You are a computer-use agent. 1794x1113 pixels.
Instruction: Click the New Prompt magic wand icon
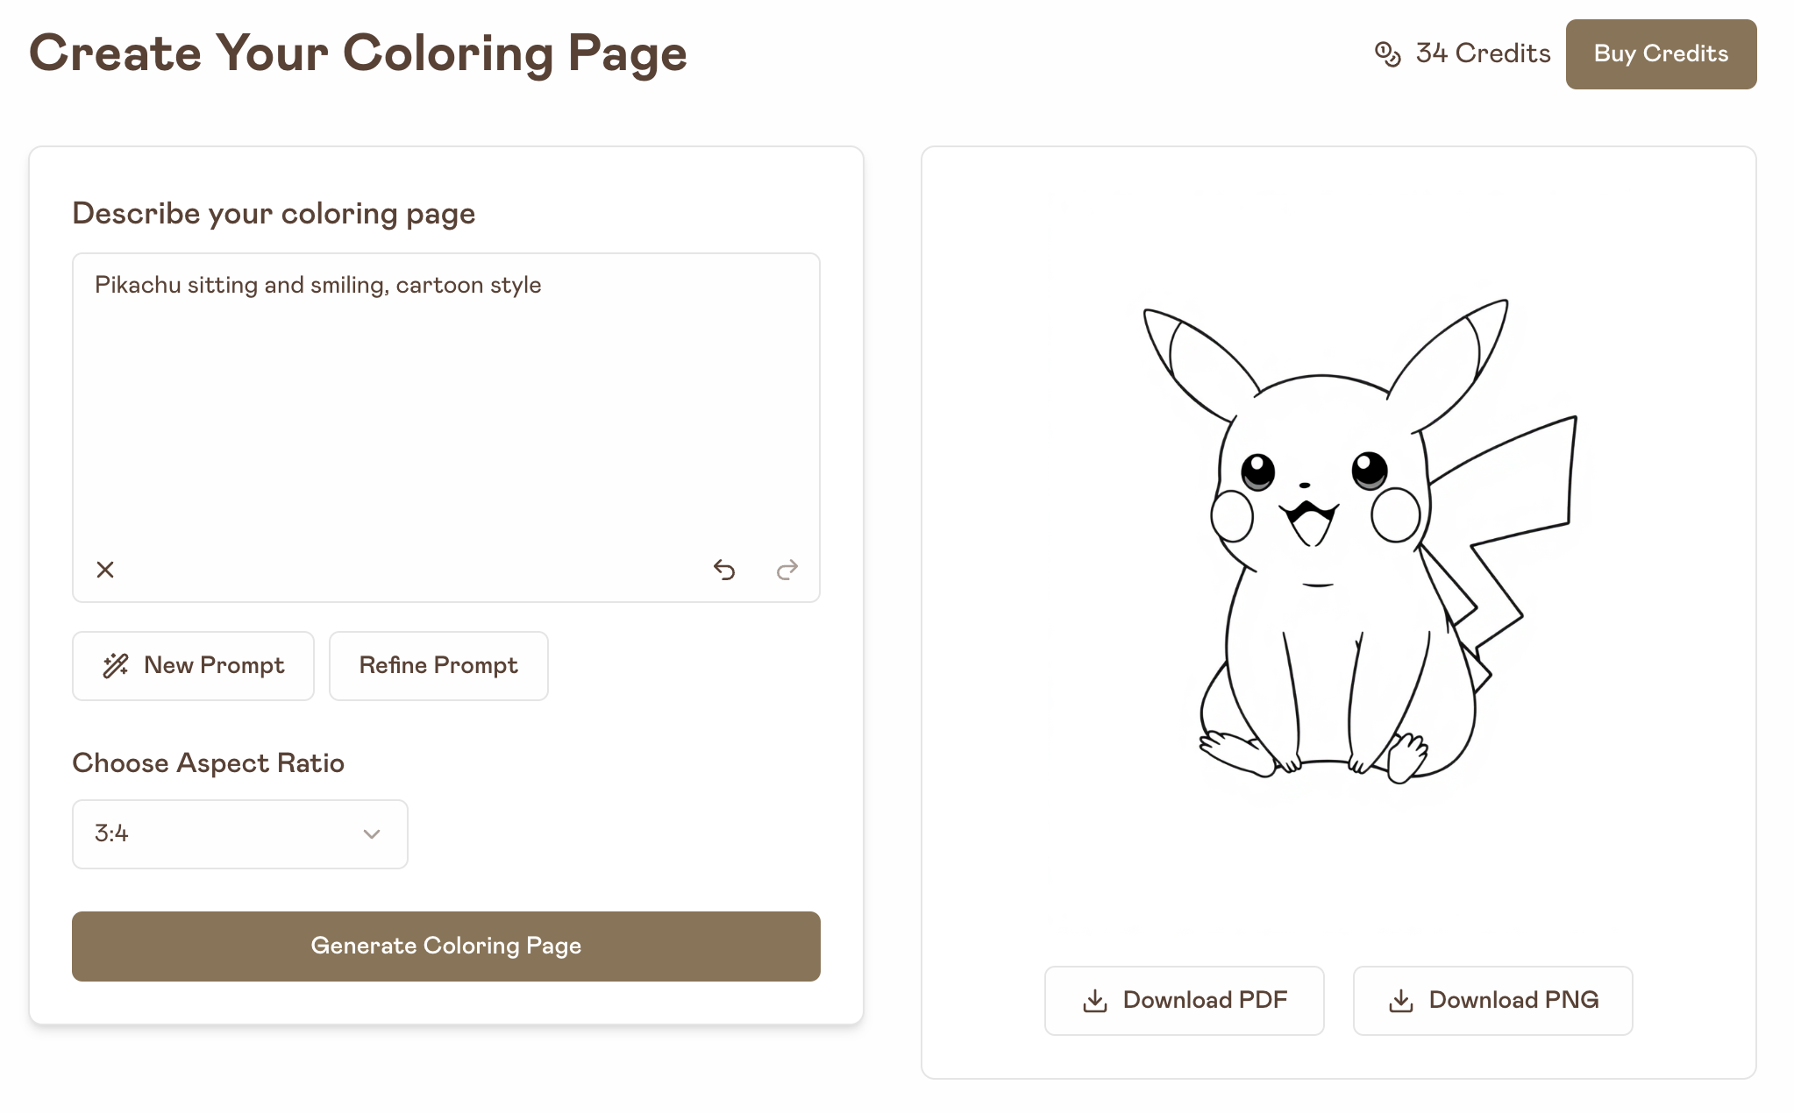[116, 664]
